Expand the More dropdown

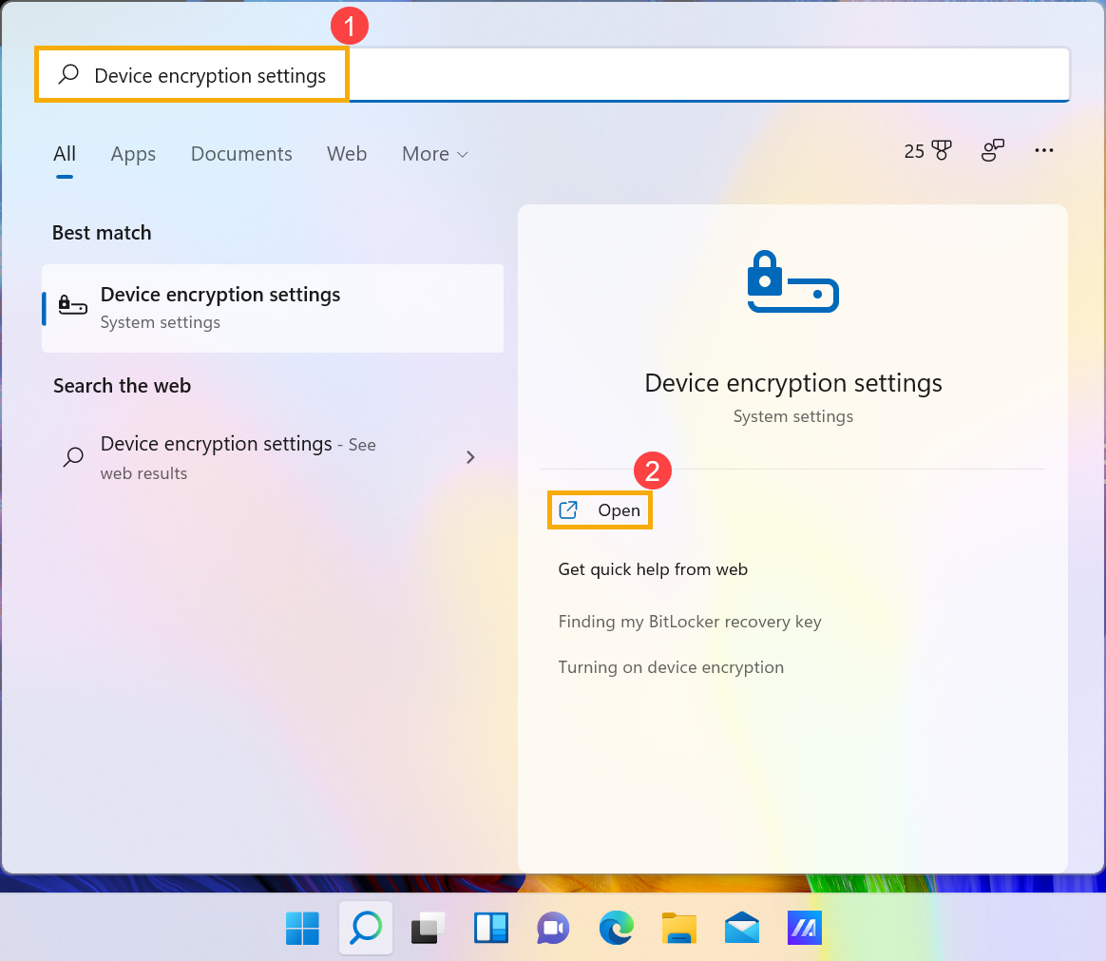(x=434, y=154)
